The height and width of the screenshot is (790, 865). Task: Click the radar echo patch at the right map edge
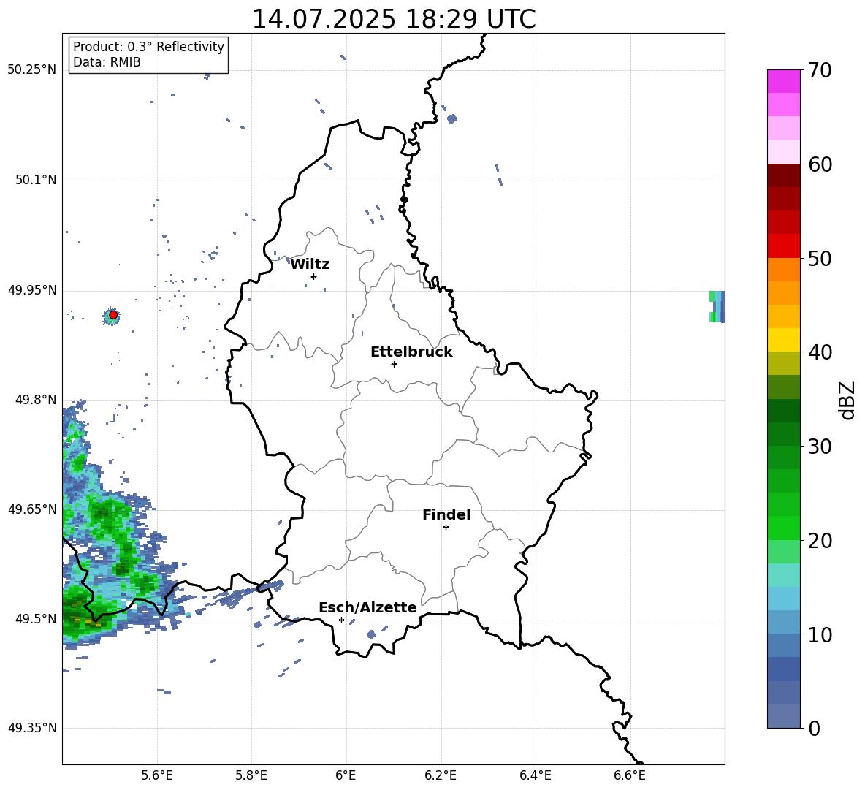point(717,306)
